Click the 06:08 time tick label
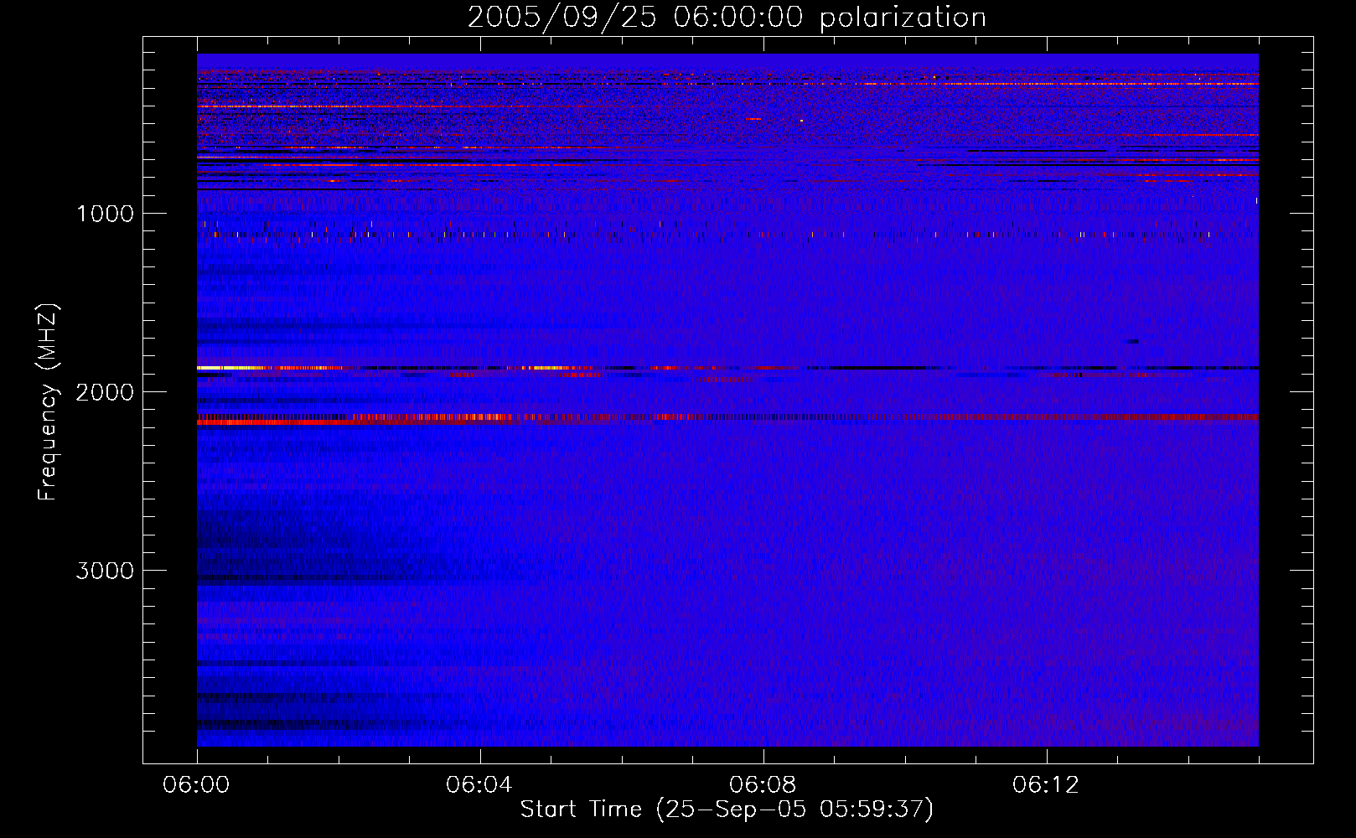Viewport: 1356px width, 838px height. tap(763, 785)
